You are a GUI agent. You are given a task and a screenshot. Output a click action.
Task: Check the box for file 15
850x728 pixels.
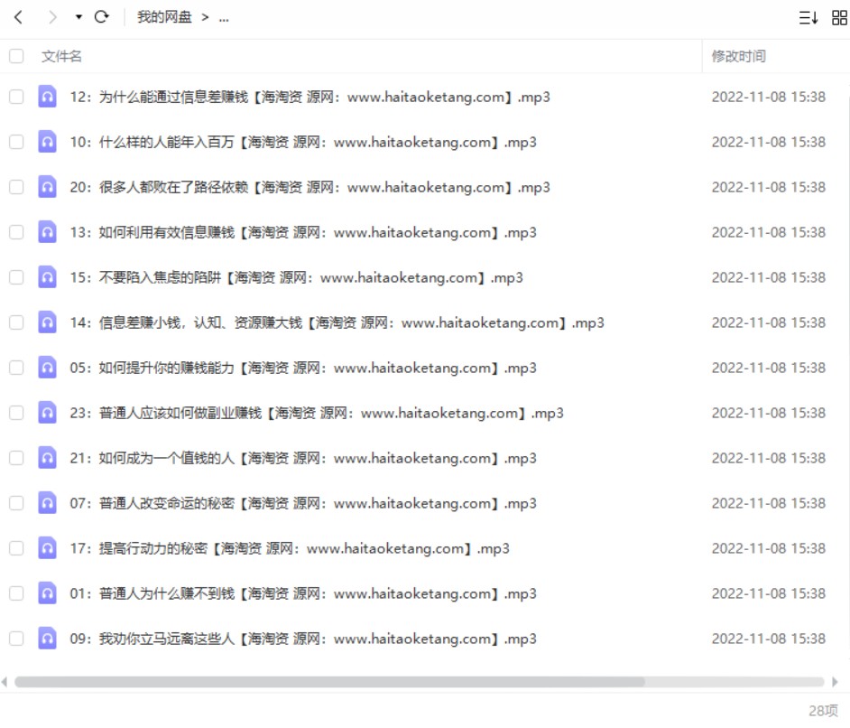(16, 278)
